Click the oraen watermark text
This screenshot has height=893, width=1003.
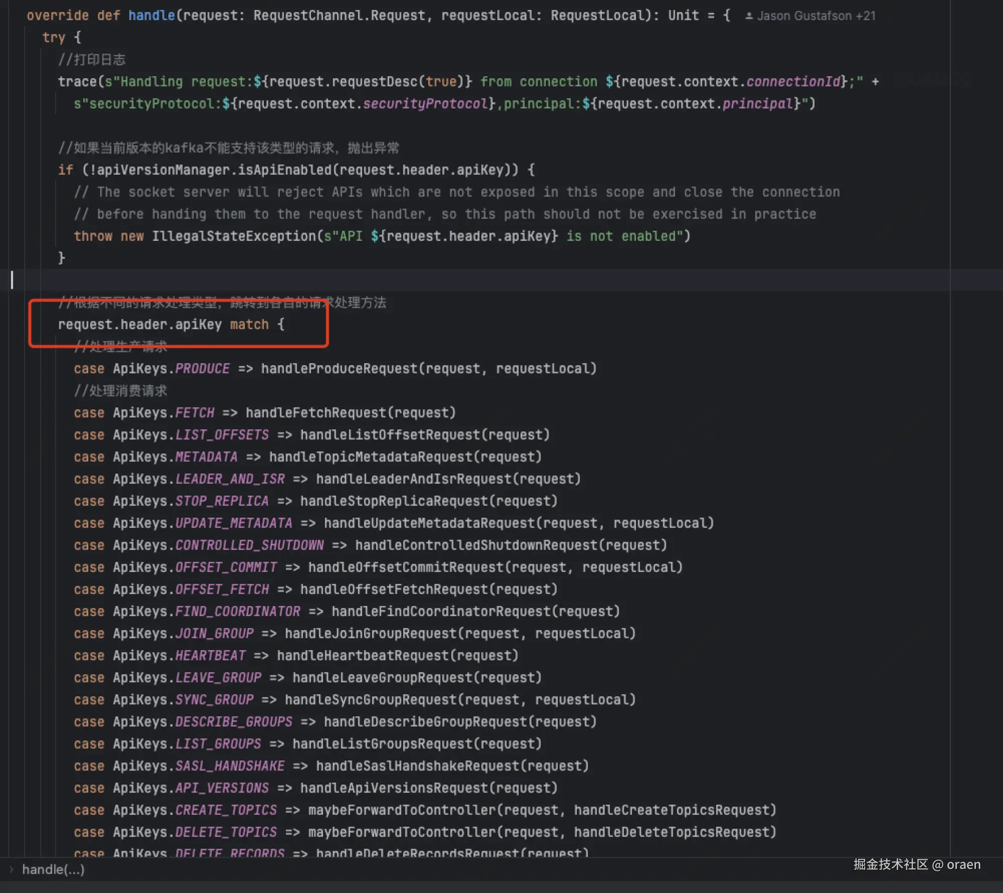pos(963,864)
